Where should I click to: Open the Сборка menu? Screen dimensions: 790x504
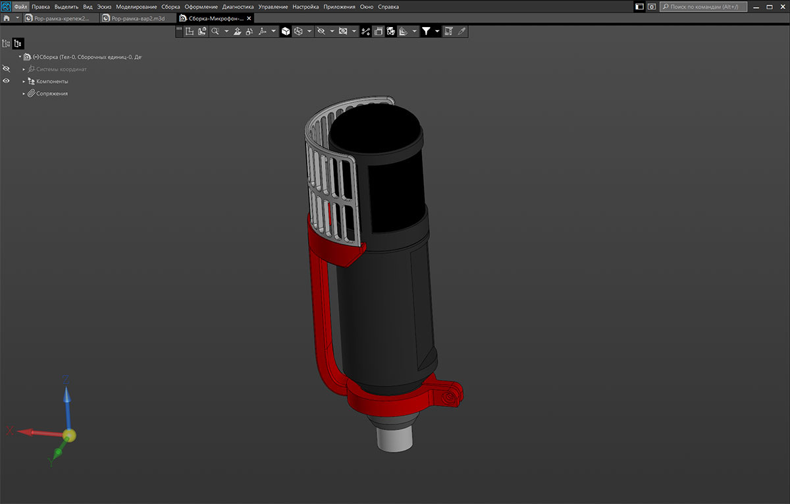171,7
